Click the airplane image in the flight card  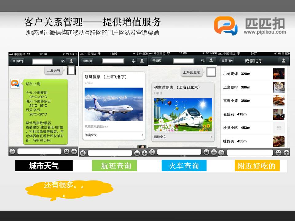point(113,104)
